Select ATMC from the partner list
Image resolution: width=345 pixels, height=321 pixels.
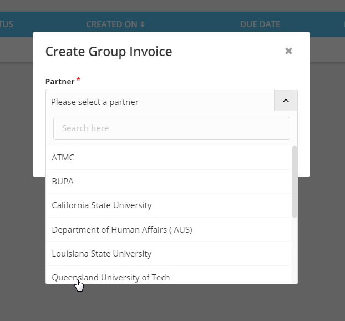pos(169,158)
